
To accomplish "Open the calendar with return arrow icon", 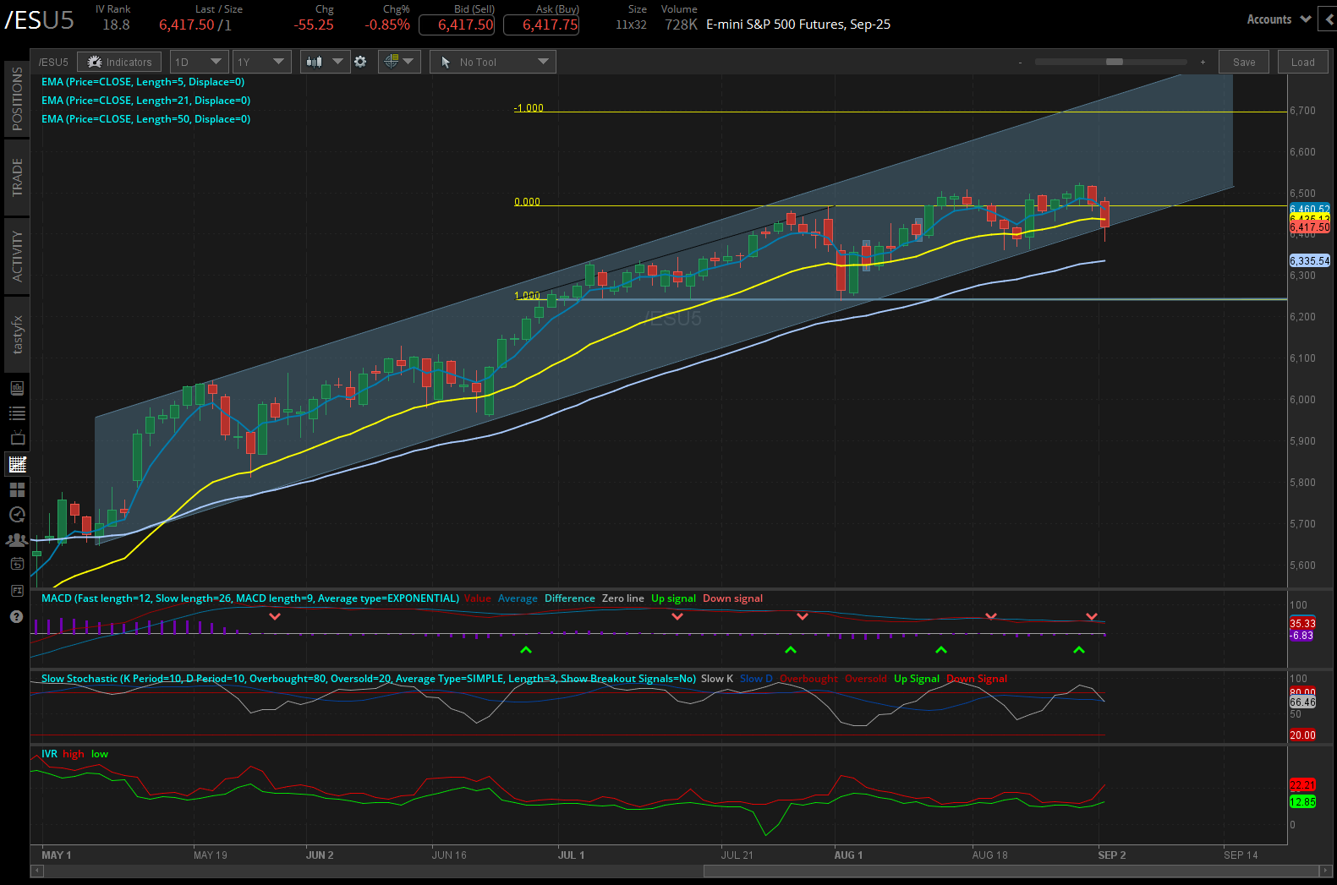I will tap(17, 564).
